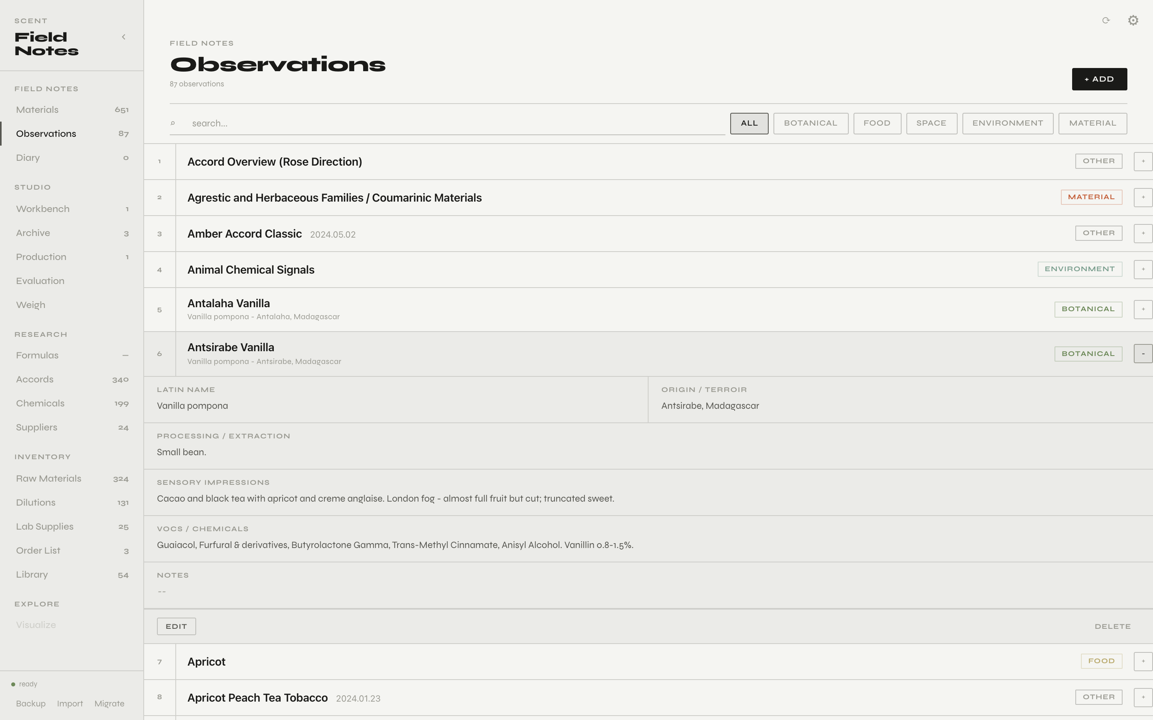Expand the Accord Overview (Rose Direction) row
Screen dimensions: 1153x720
pos(1143,162)
